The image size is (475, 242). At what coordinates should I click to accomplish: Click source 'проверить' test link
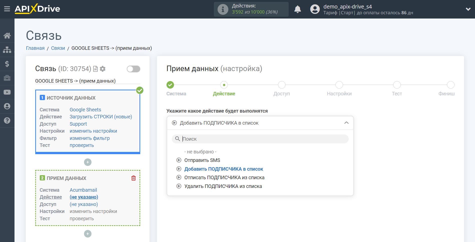click(x=82, y=145)
